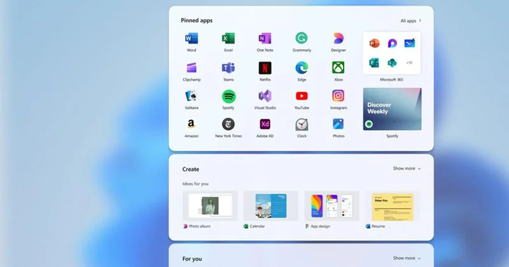Open the Edge browser
This screenshot has height=267, width=509.
(x=302, y=68)
